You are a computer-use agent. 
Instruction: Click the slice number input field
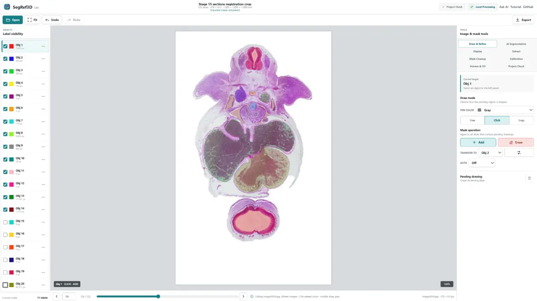(x=69, y=296)
